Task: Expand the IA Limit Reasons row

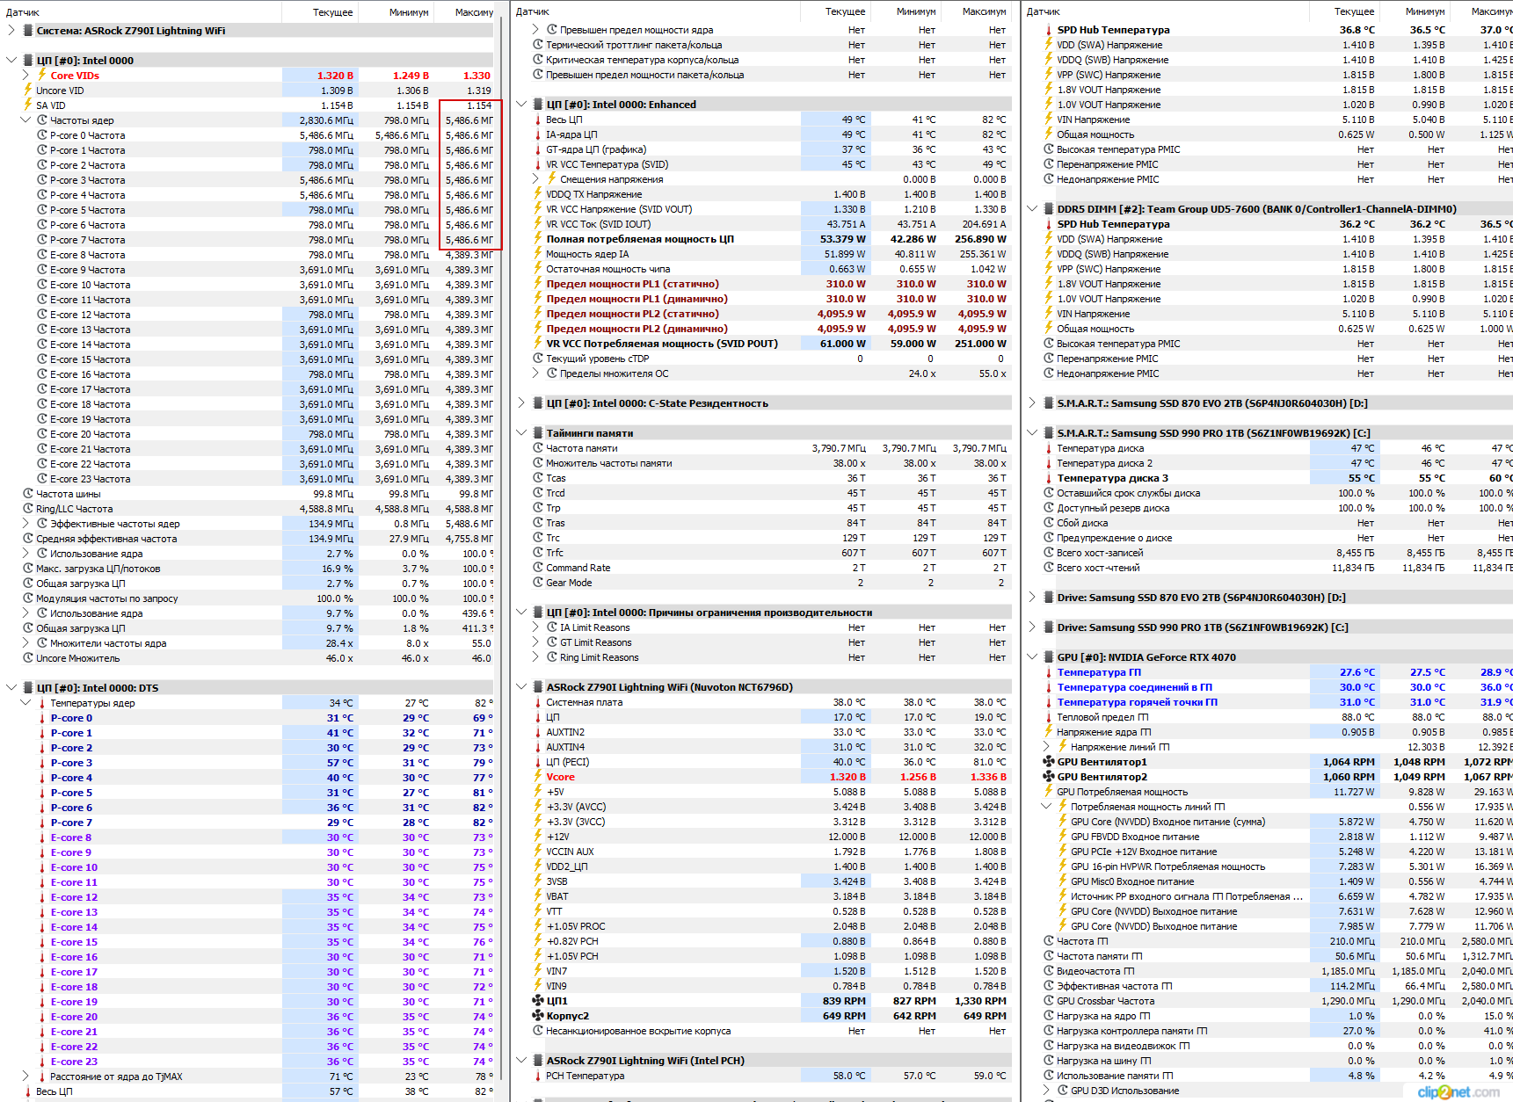Action: coord(535,627)
